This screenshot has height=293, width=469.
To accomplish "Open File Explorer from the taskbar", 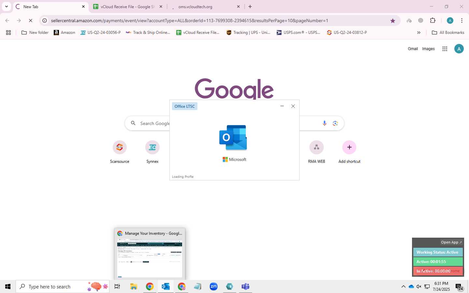I will [x=134, y=286].
